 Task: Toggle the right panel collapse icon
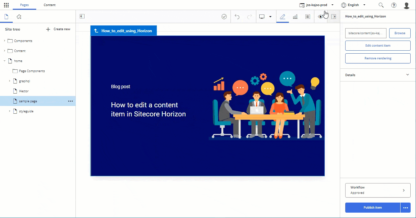coord(333,16)
